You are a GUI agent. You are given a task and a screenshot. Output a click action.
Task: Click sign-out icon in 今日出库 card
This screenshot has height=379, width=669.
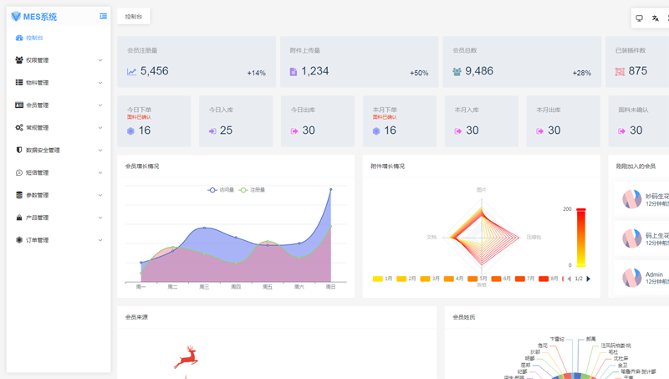coord(294,131)
